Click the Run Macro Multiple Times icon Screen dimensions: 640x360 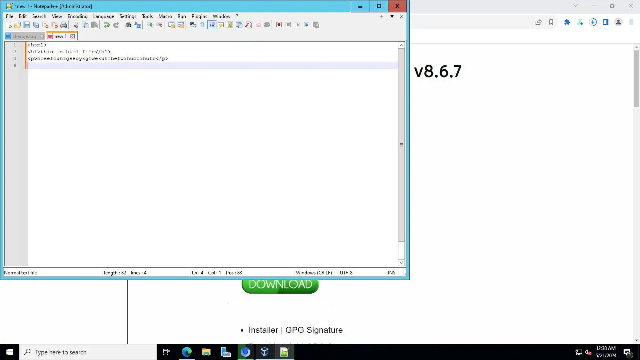click(306, 25)
